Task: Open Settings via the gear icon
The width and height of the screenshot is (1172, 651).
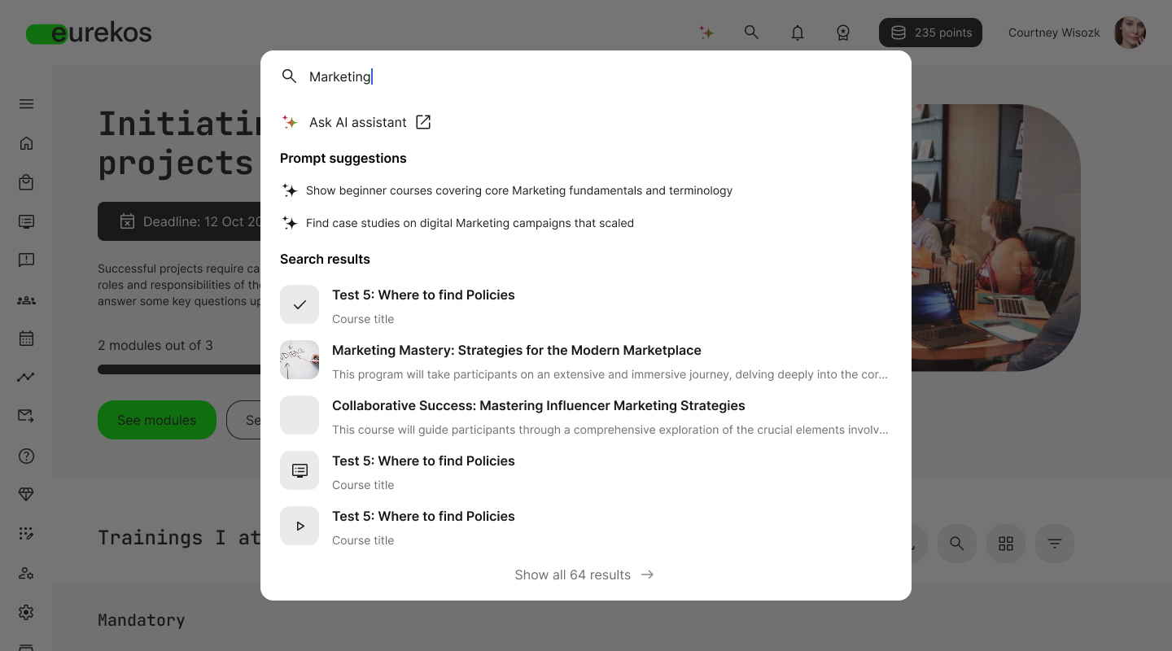Action: (26, 612)
